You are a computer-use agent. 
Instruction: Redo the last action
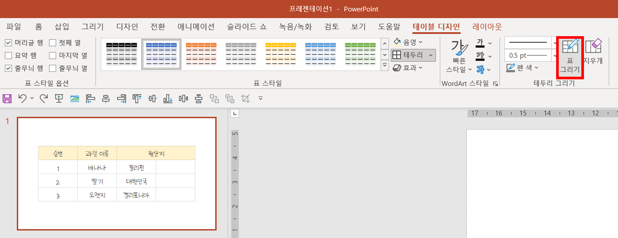click(43, 99)
